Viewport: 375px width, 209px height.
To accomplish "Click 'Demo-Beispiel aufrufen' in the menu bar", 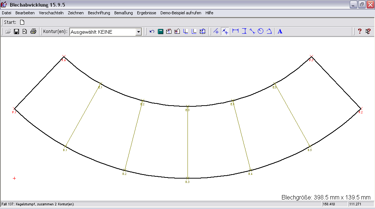I will [181, 13].
